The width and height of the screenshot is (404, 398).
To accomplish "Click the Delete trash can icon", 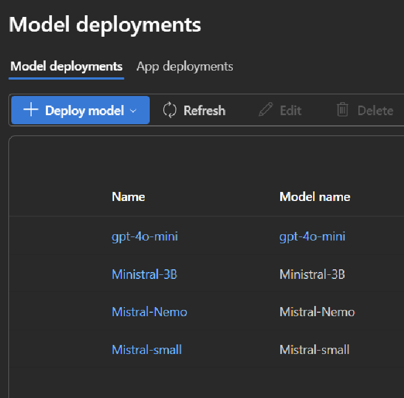I will [342, 110].
